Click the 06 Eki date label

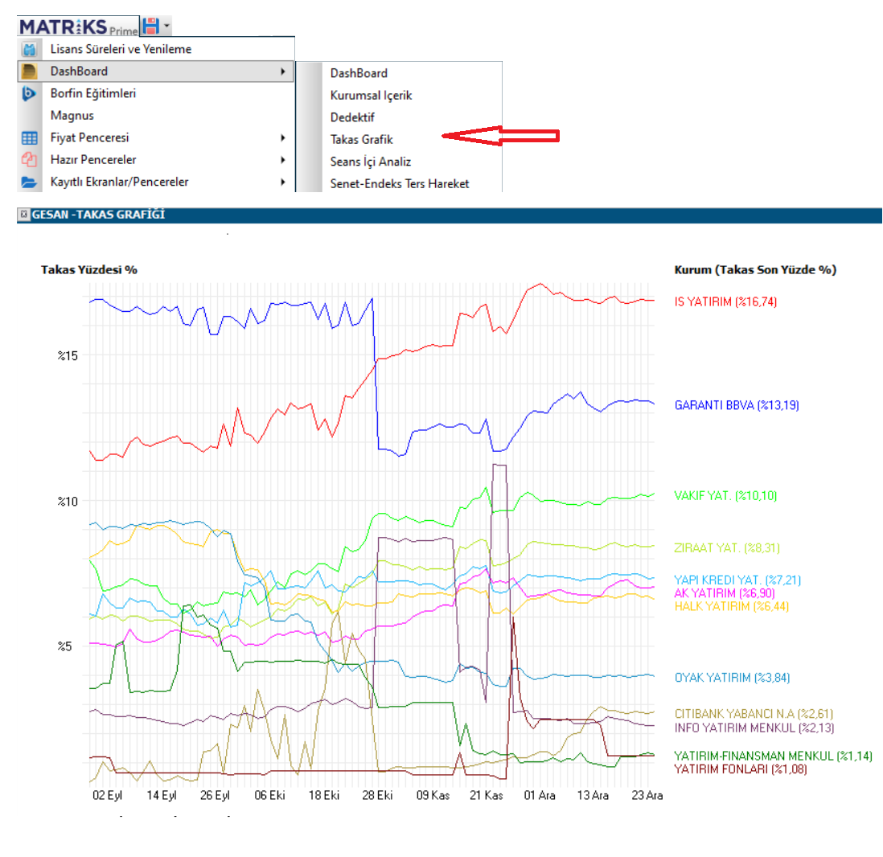pos(269,796)
